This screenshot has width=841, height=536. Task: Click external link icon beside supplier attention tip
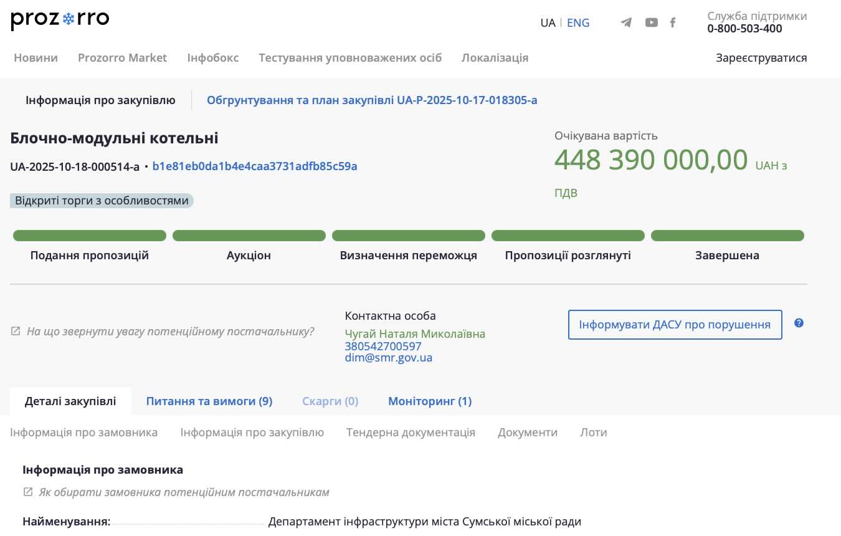tap(16, 332)
